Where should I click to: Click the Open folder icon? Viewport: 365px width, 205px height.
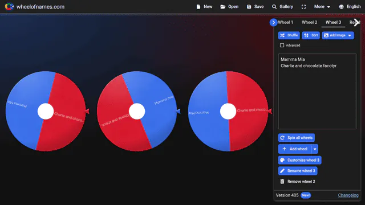click(223, 7)
